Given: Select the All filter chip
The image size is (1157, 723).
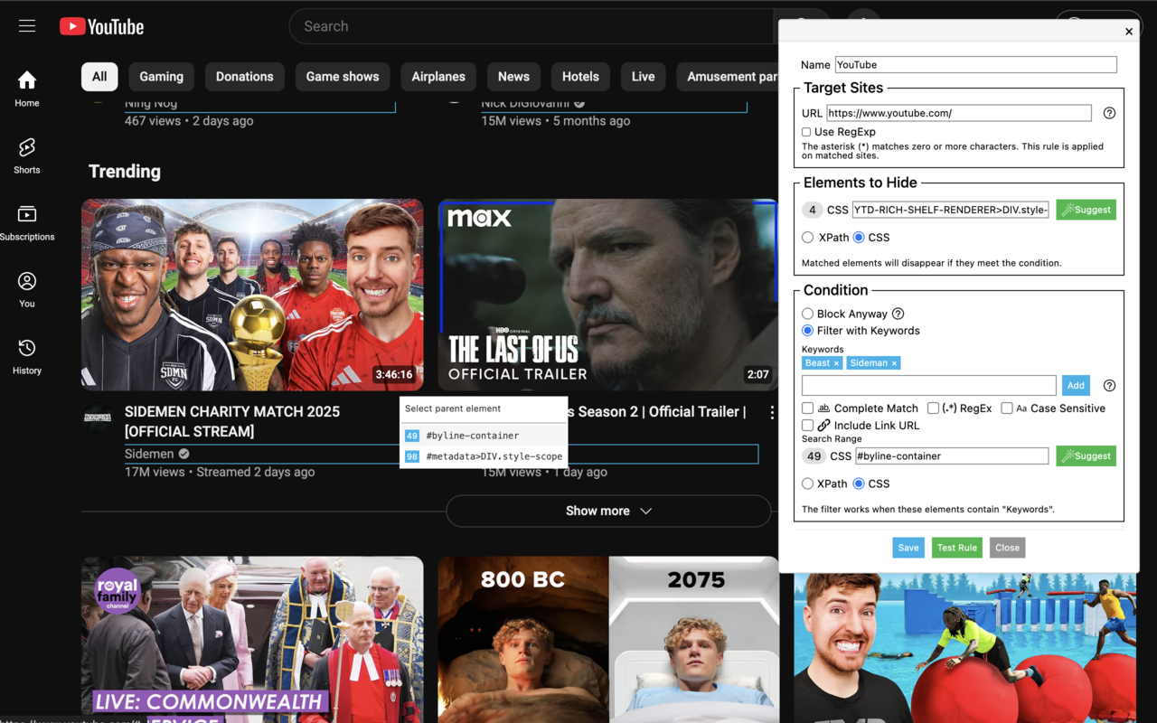Looking at the screenshot, I should coord(99,77).
